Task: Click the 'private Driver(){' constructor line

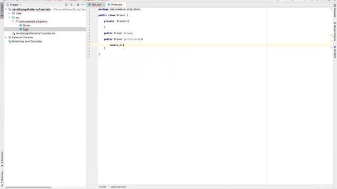Action: [117, 22]
